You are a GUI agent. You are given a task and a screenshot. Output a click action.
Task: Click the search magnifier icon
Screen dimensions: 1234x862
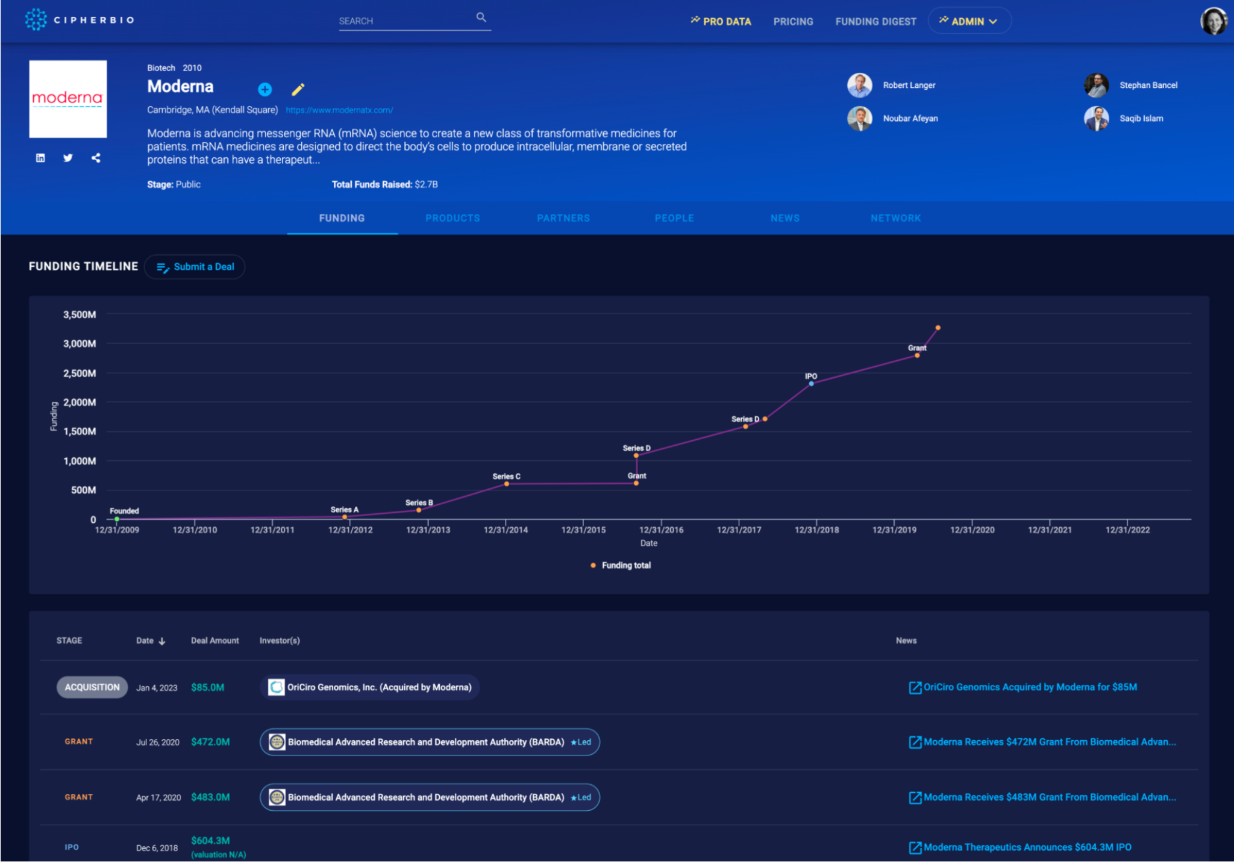pyautogui.click(x=481, y=17)
